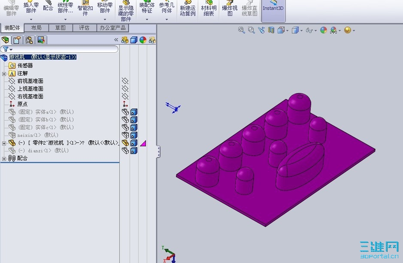
Task: Click 新建运动算例 motion study button
Action: [188, 8]
